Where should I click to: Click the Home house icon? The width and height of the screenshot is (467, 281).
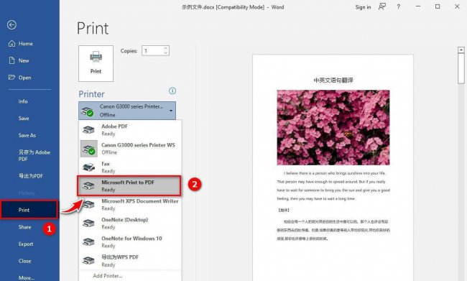tap(11, 44)
